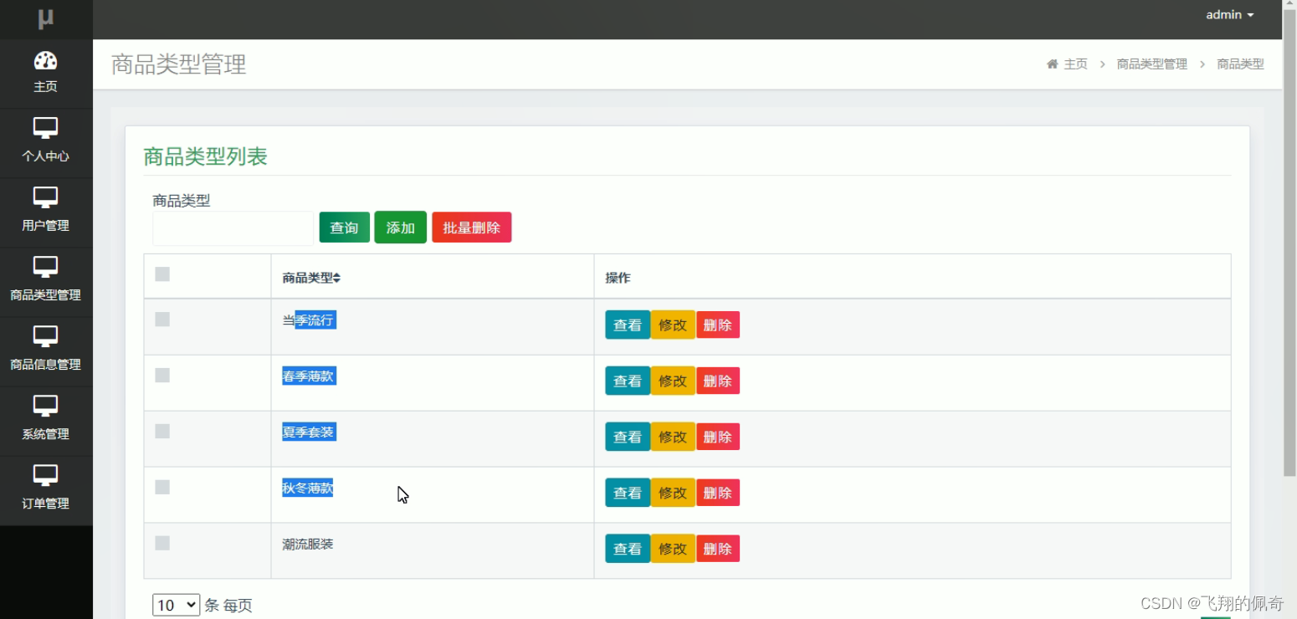This screenshot has height=619, width=1297.
Task: Click the 操作 column header
Action: pyautogui.click(x=618, y=279)
